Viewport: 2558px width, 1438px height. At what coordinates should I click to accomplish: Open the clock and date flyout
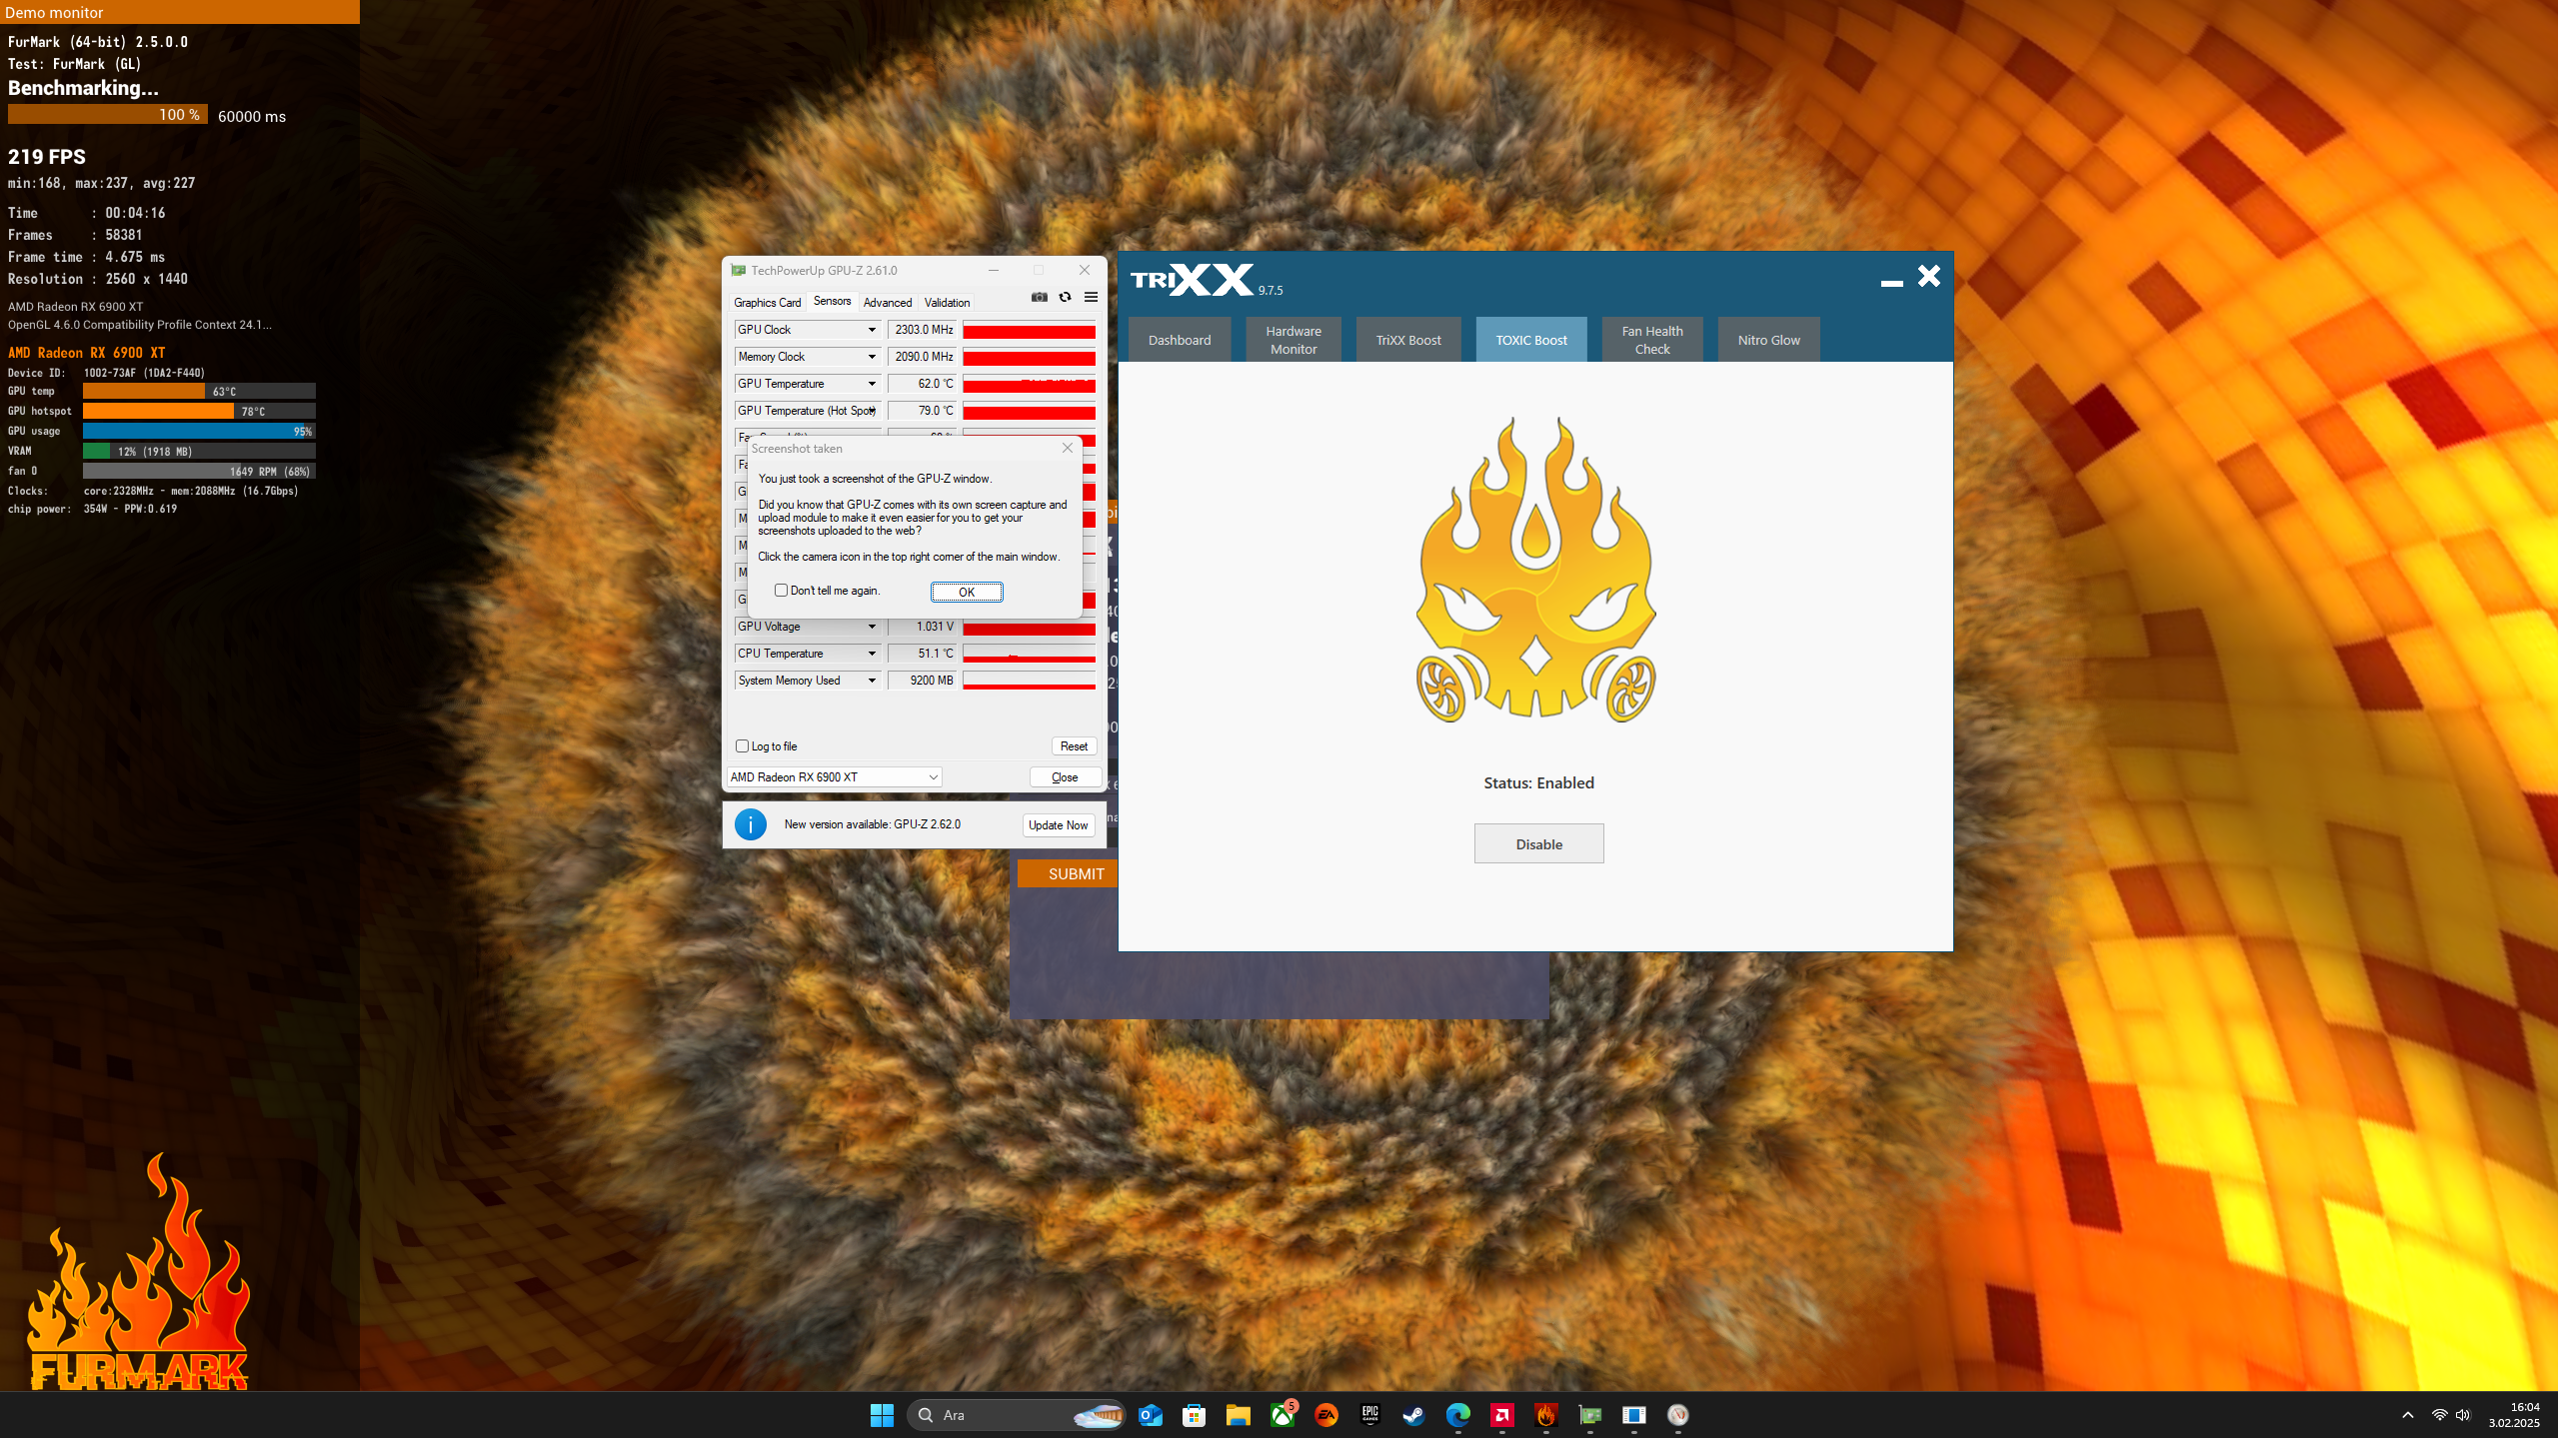point(2515,1414)
